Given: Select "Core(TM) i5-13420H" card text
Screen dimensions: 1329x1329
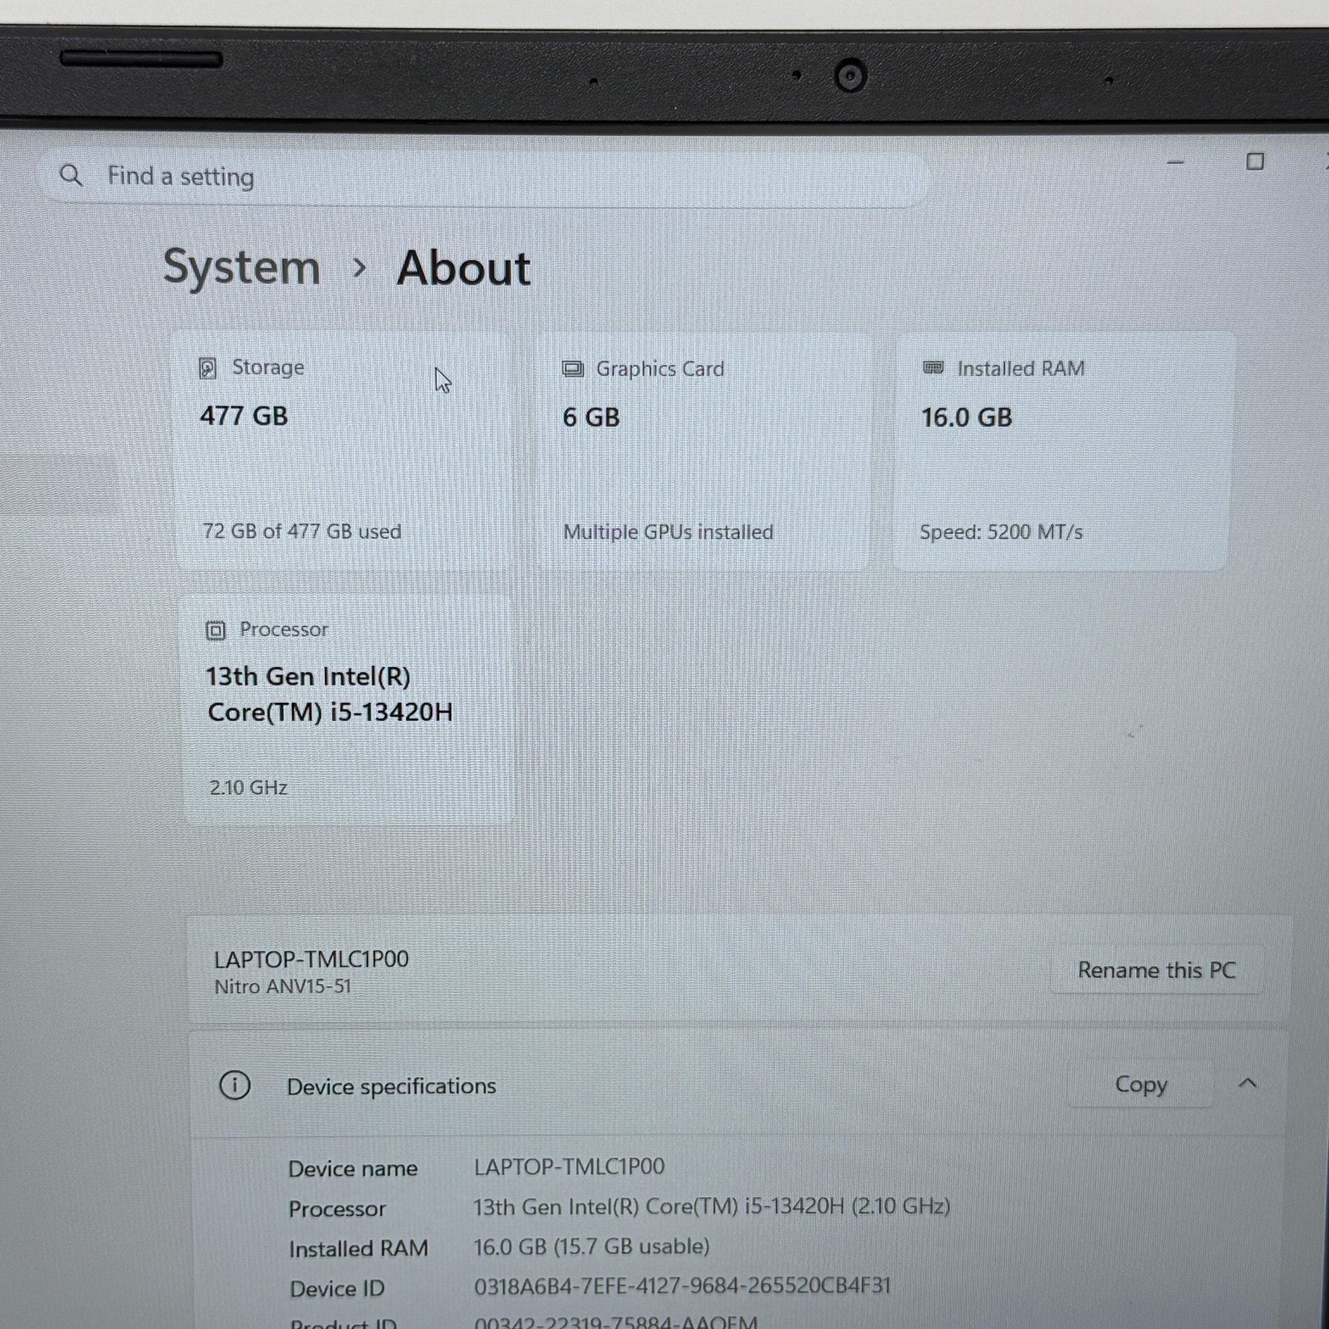Looking at the screenshot, I should click(x=330, y=713).
